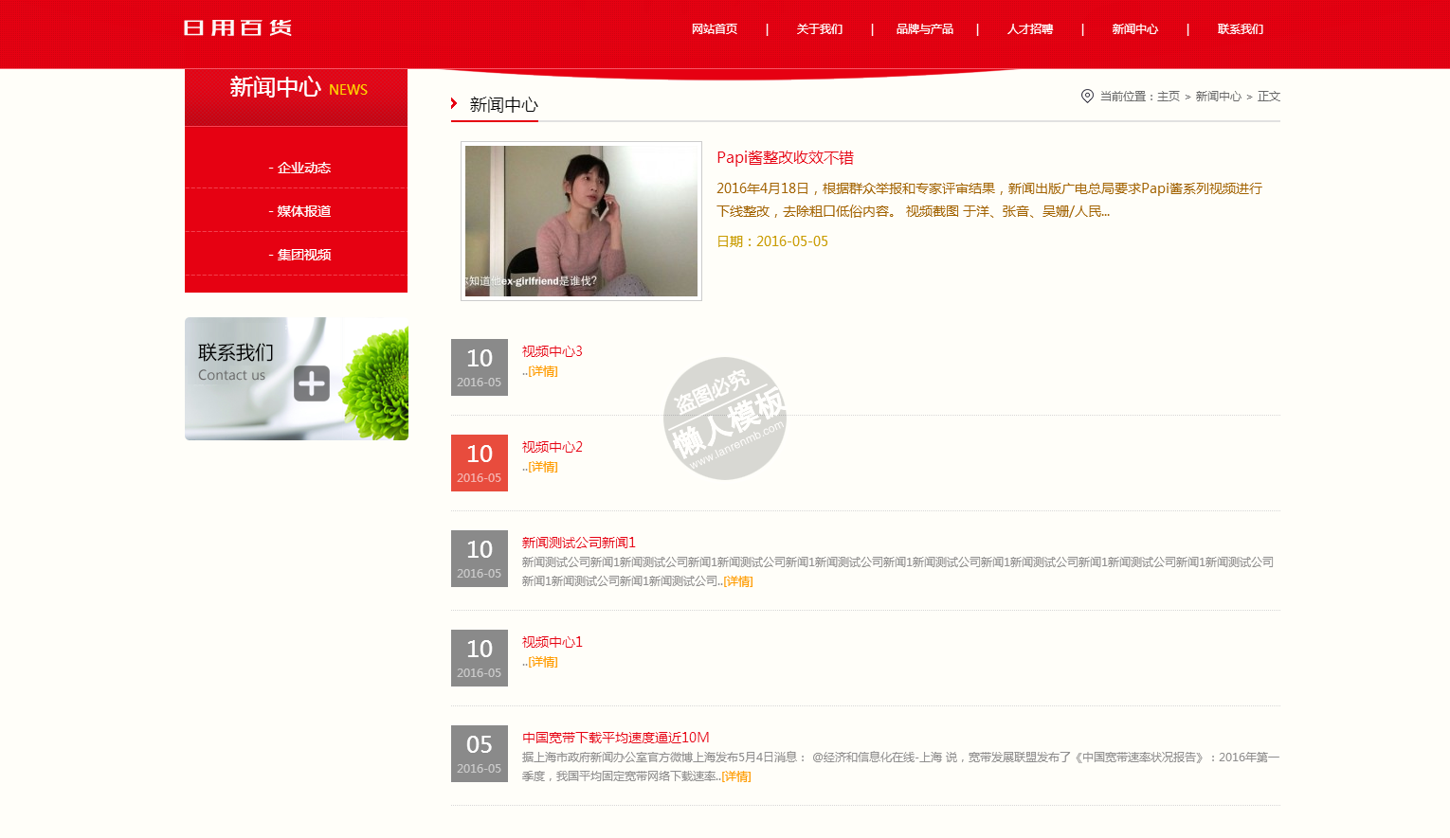
Task: Click the 日用百货 site logo
Action: [237, 27]
